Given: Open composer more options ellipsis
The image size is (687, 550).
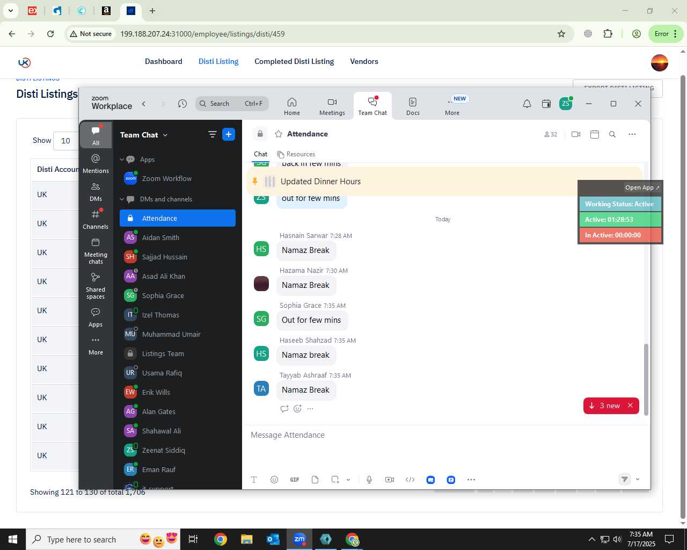Looking at the screenshot, I should 471,480.
